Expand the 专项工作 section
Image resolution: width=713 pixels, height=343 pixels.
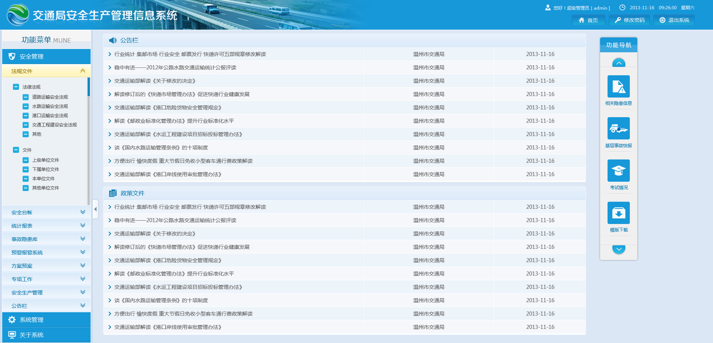tap(46, 279)
